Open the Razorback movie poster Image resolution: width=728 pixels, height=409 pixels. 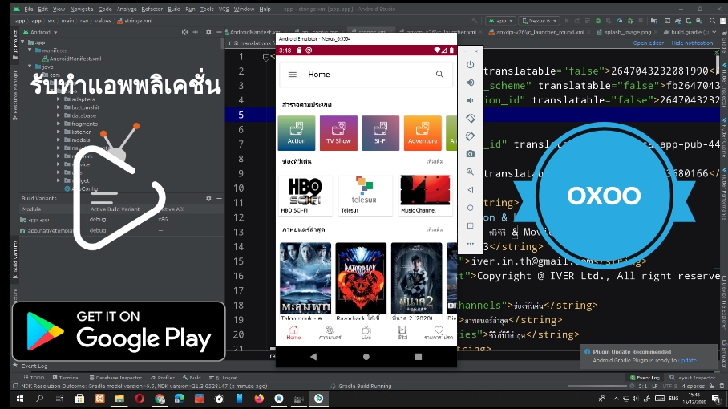[361, 277]
